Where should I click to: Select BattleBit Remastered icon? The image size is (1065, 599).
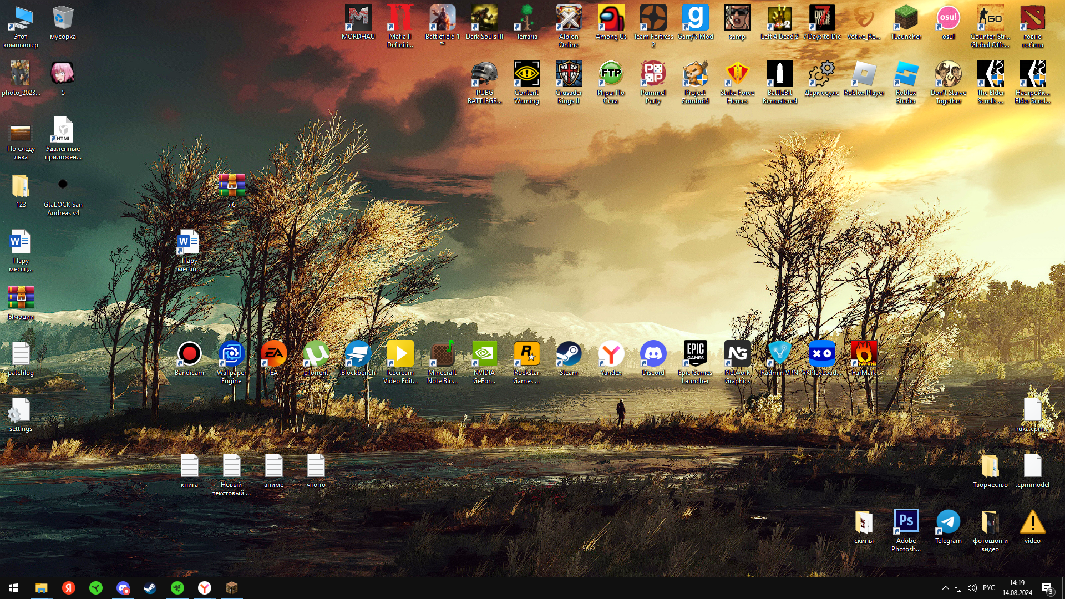coord(779,83)
